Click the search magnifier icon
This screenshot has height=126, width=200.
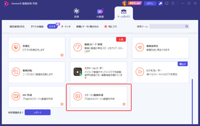pyautogui.click(x=187, y=26)
